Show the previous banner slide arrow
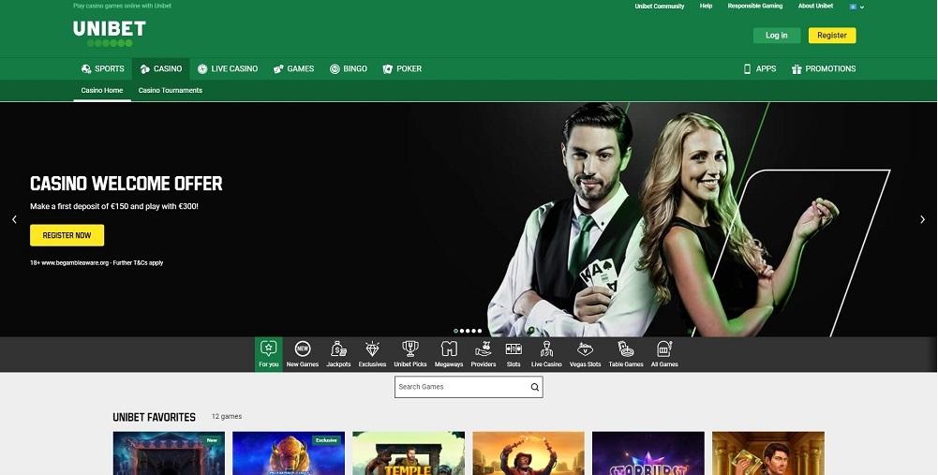 pos(14,219)
